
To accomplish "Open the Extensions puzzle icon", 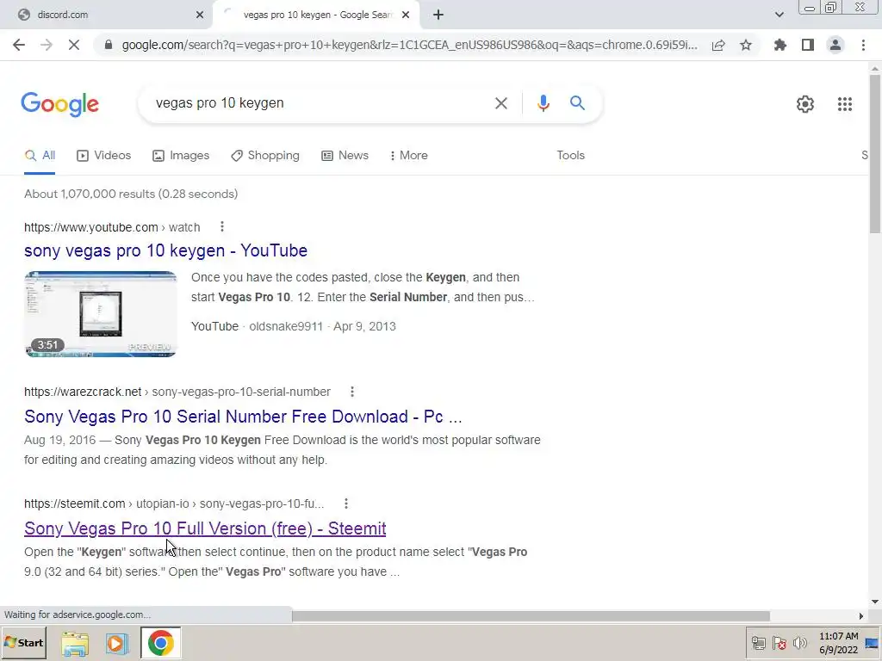I will 780,45.
